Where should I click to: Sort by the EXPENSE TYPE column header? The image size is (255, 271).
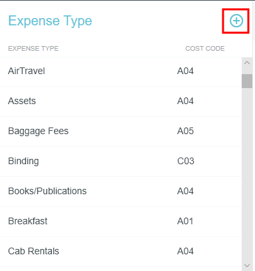(33, 49)
